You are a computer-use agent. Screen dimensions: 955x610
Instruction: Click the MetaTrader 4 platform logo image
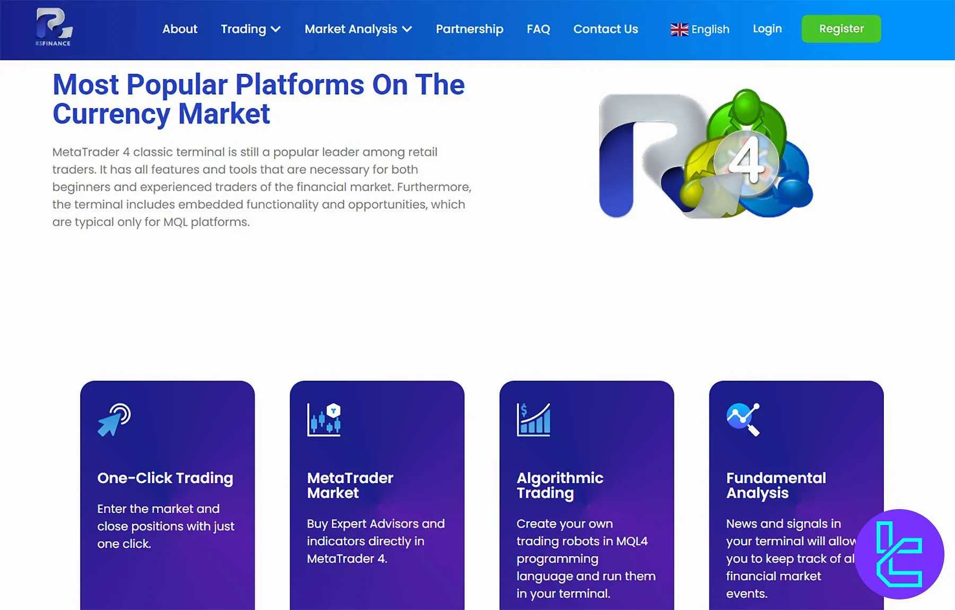click(706, 155)
